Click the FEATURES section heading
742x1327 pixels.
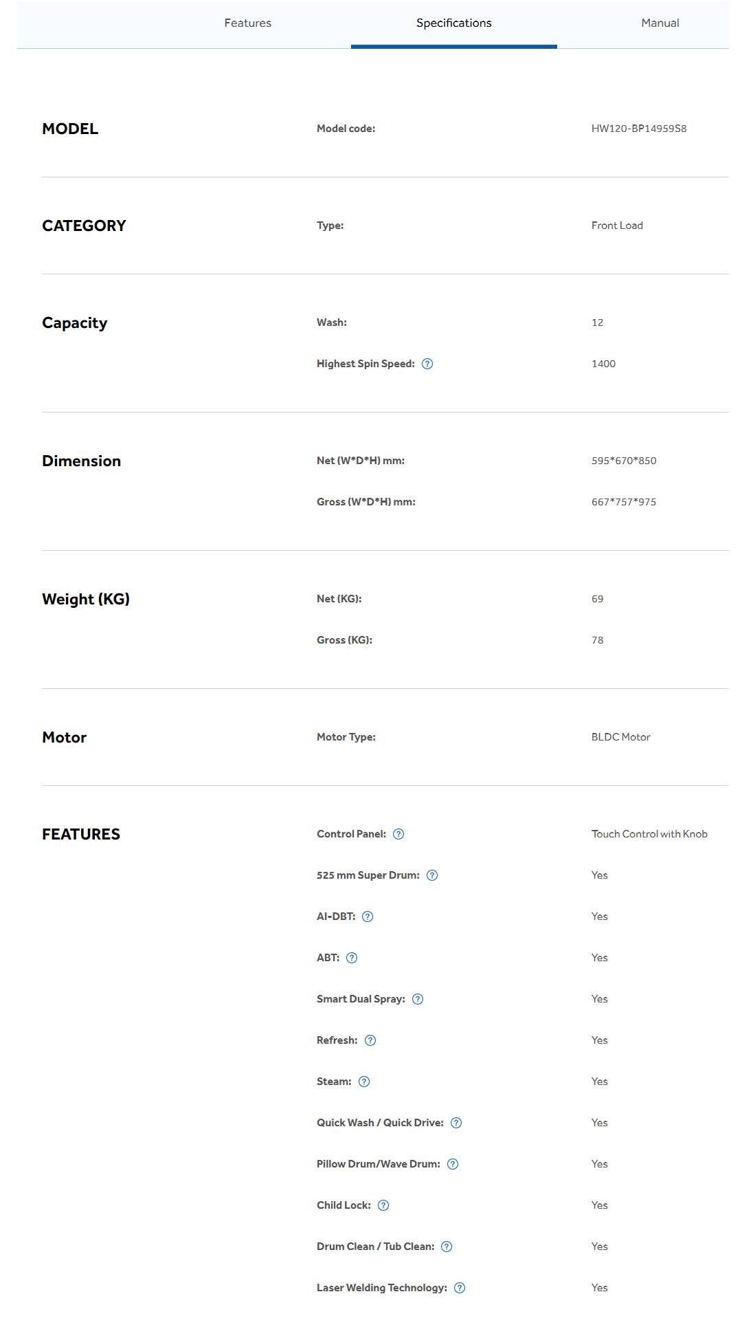tap(81, 834)
